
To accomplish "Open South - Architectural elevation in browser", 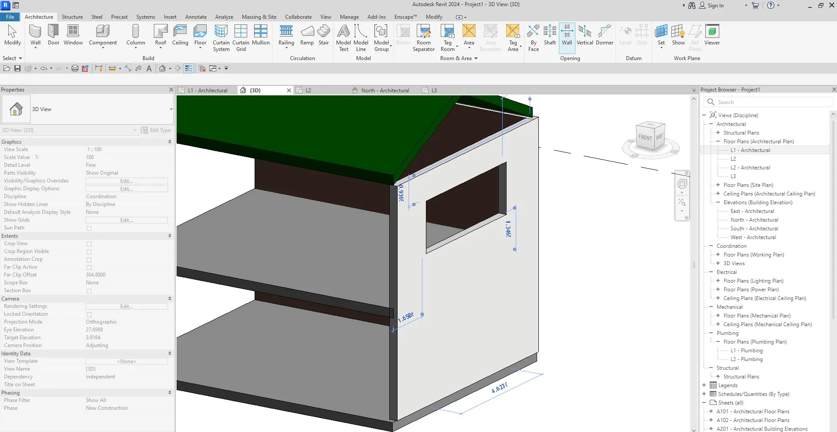I will 754,229.
